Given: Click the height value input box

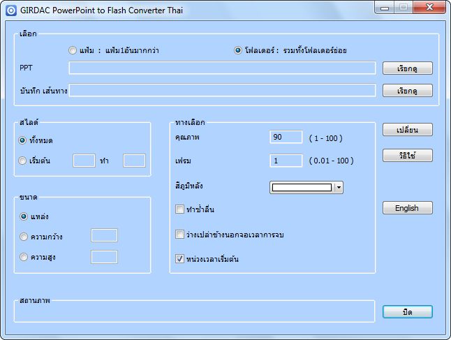Looking at the screenshot, I should point(104,257).
